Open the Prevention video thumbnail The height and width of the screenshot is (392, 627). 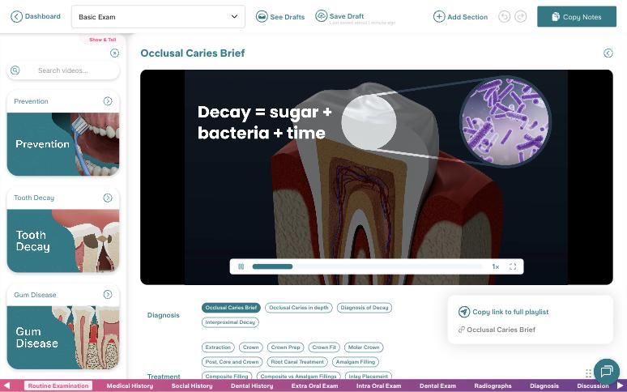click(x=63, y=144)
